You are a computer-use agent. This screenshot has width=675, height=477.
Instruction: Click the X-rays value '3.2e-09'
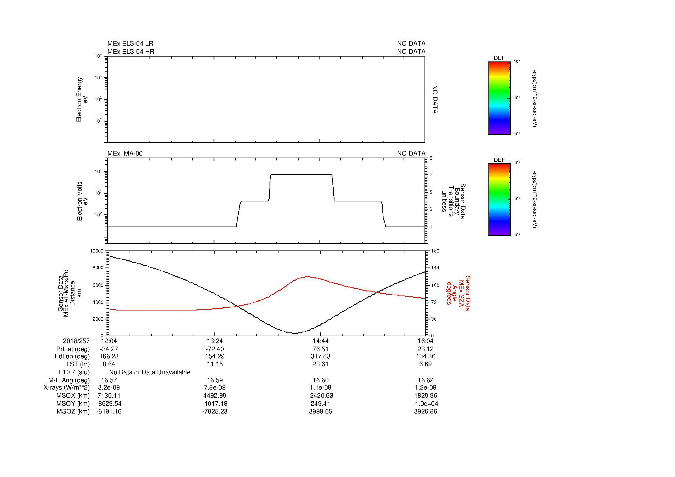109,388
